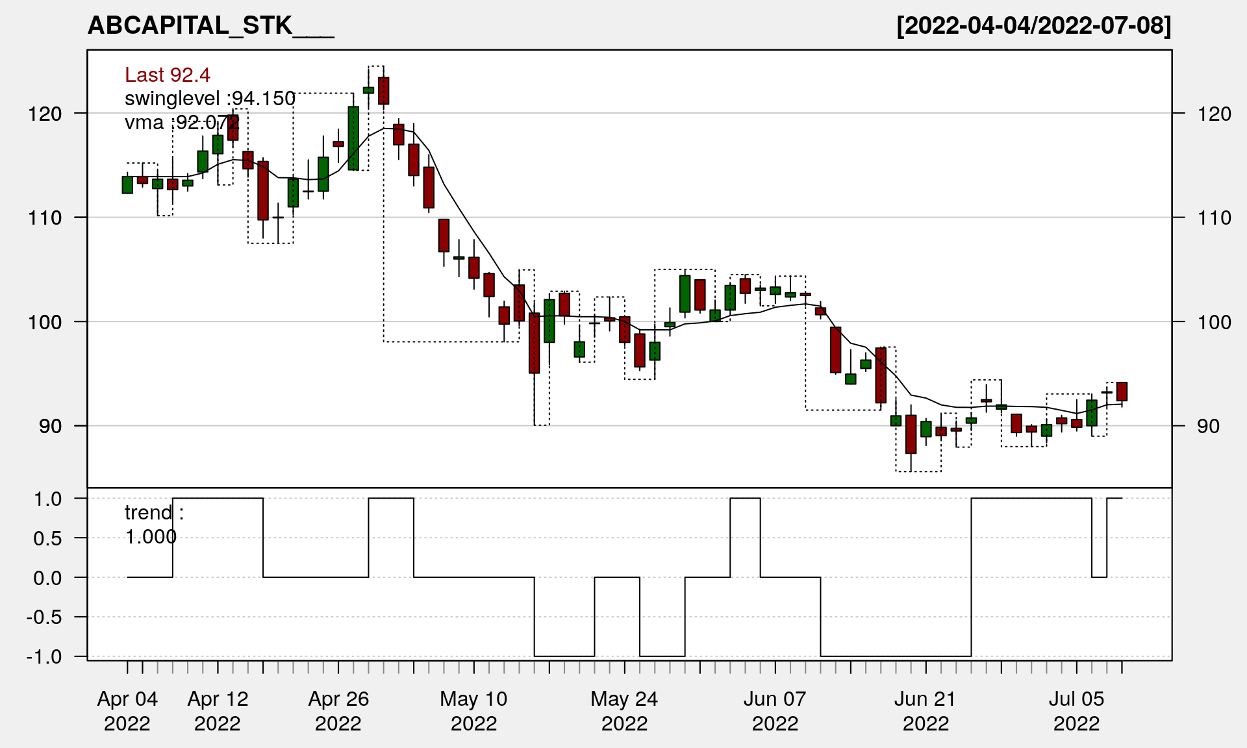The width and height of the screenshot is (1247, 748).
Task: Click the highest red candlestick near 123
Action: coord(384,91)
